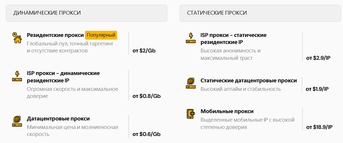The width and height of the screenshot is (343, 143).
Task: Click the от $0.6/Gb price
Action: click(146, 134)
